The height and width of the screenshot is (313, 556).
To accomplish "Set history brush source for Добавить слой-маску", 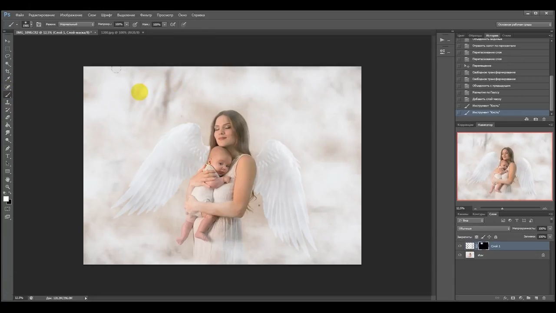I will (459, 99).
